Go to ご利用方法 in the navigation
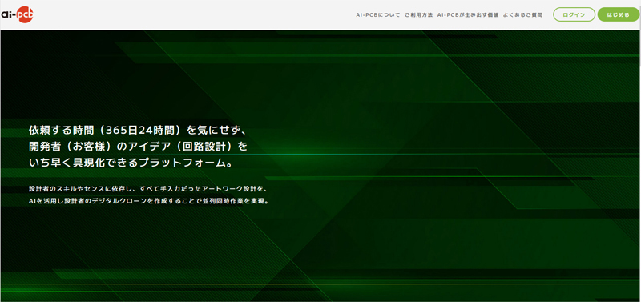The image size is (641, 302). (x=418, y=14)
